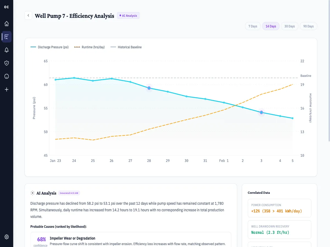Open the notifications bell icon

7,50
